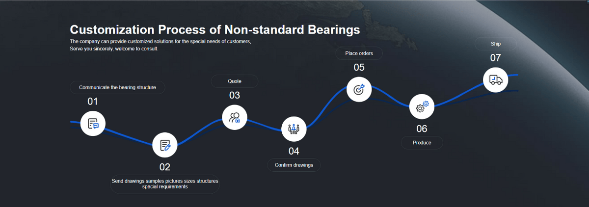Click the "Communicate the bearing structure" label
The image size is (589, 207).
pos(117,88)
